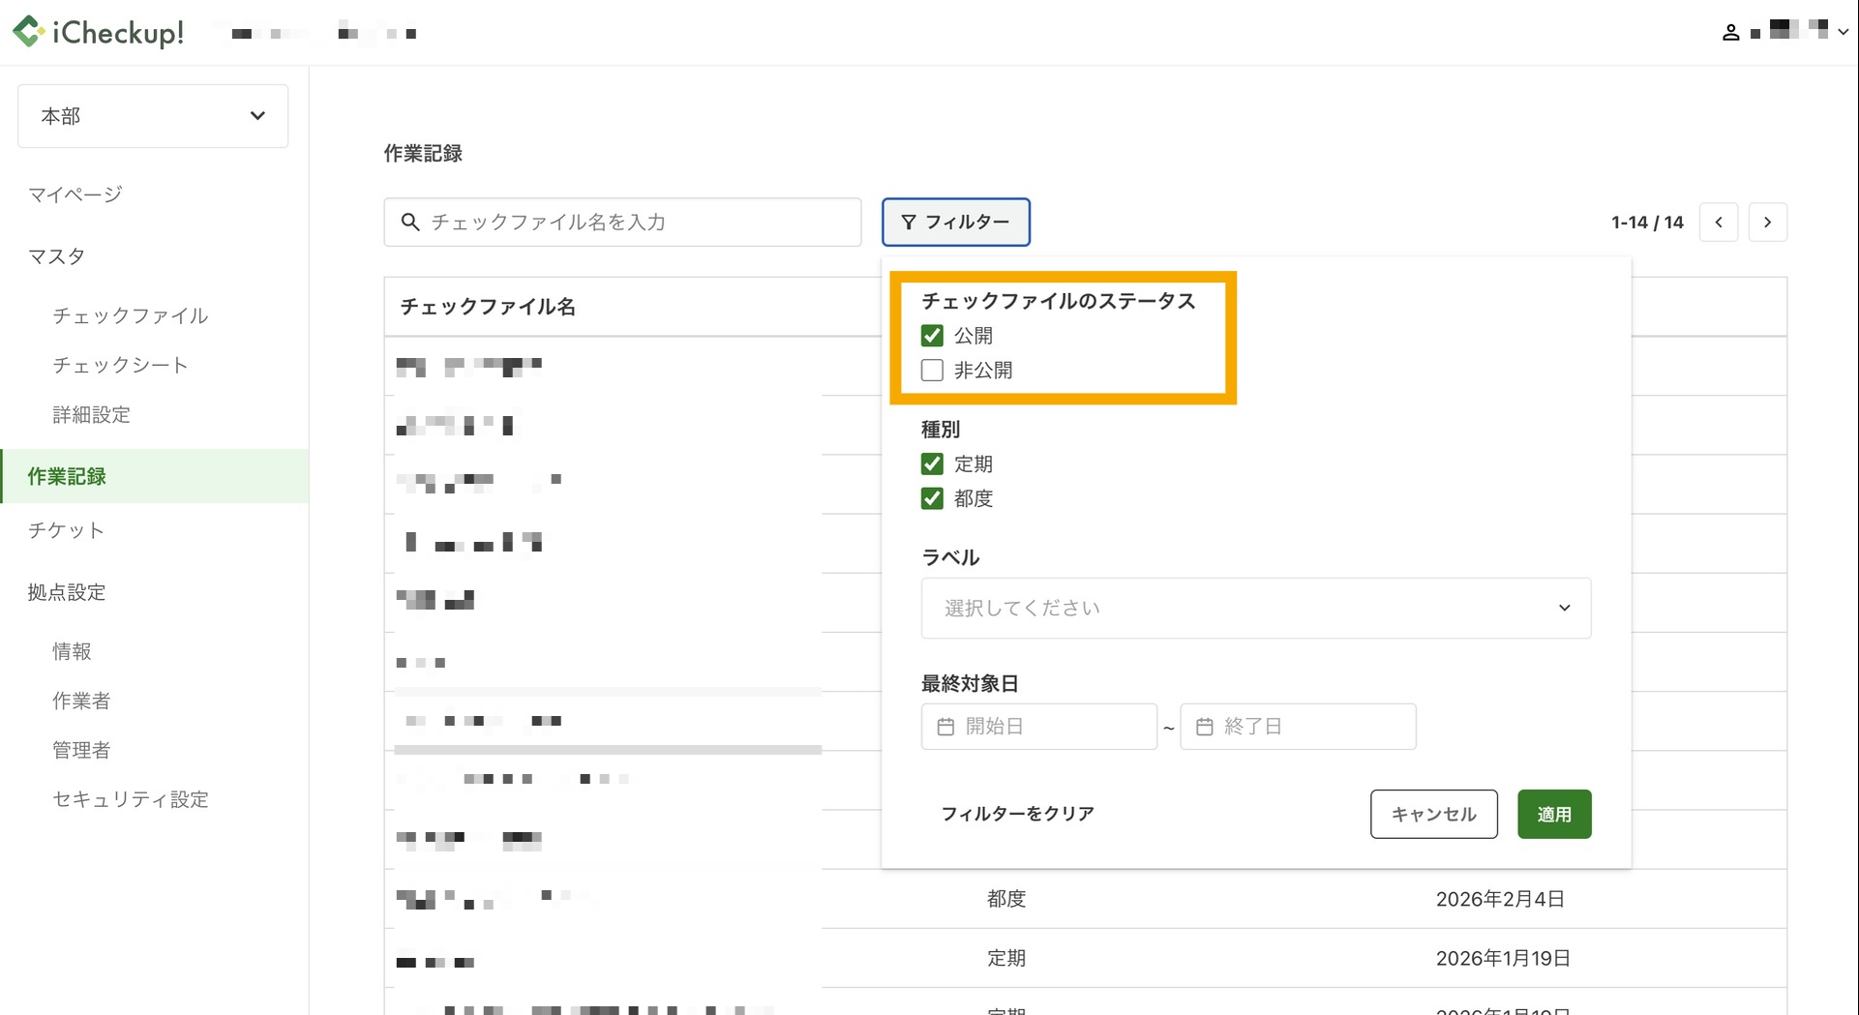The height and width of the screenshot is (1015, 1859).
Task: Check the 非公開 status checkbox
Action: (932, 371)
